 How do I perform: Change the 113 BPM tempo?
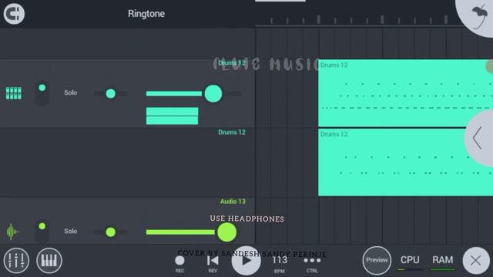[280, 263]
